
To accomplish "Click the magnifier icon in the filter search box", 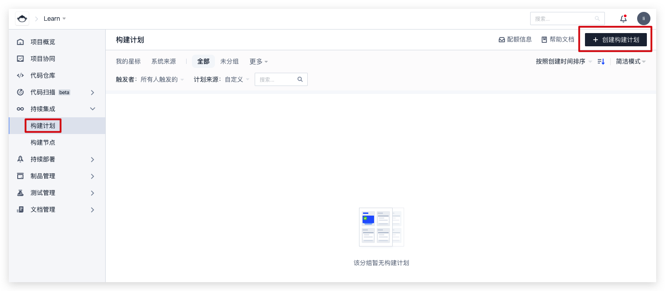I will point(300,79).
